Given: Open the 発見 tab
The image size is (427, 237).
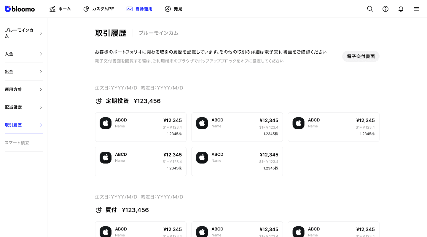Looking at the screenshot, I should coord(173,9).
